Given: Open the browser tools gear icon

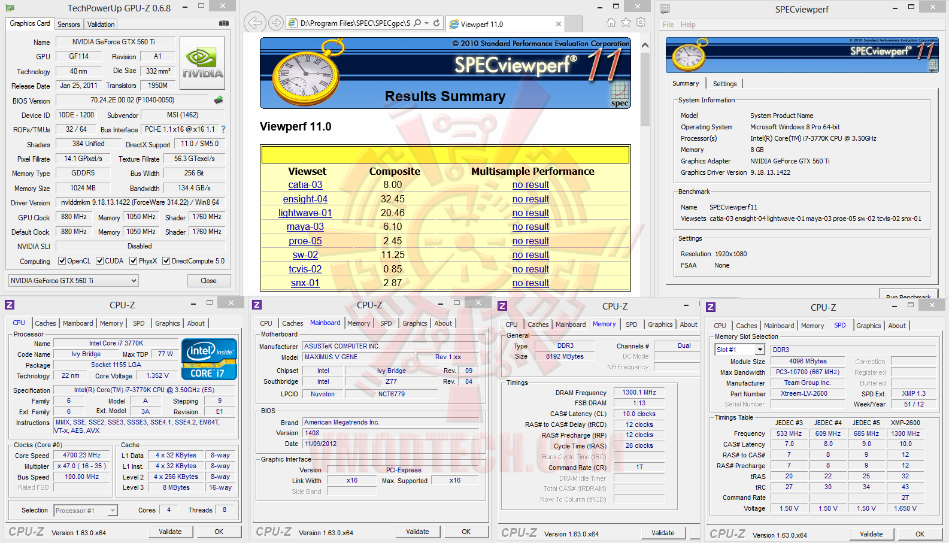Looking at the screenshot, I should (641, 23).
